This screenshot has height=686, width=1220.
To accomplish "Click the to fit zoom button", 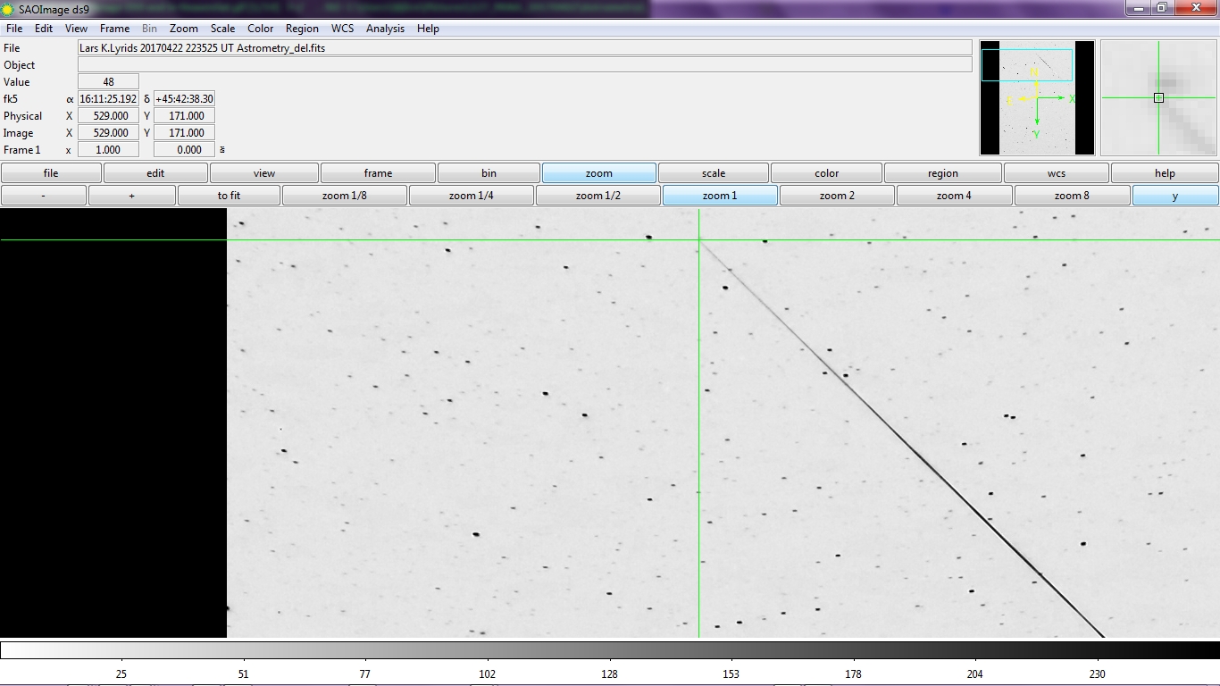I will 229,196.
